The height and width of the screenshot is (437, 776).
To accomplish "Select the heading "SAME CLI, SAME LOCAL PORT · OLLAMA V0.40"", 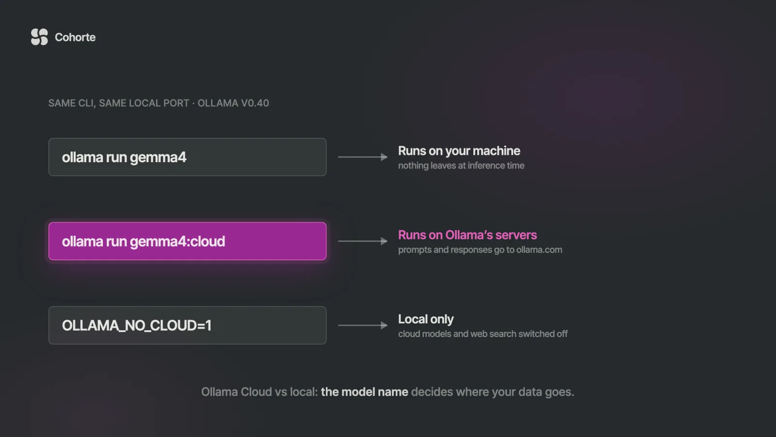I will (x=159, y=103).
